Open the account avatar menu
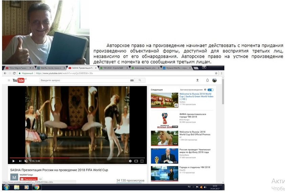Screen dimensions: 285x193 pos(215,80)
